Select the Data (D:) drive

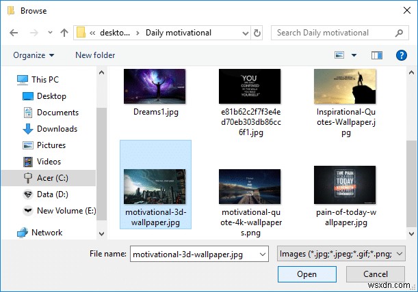point(45,194)
